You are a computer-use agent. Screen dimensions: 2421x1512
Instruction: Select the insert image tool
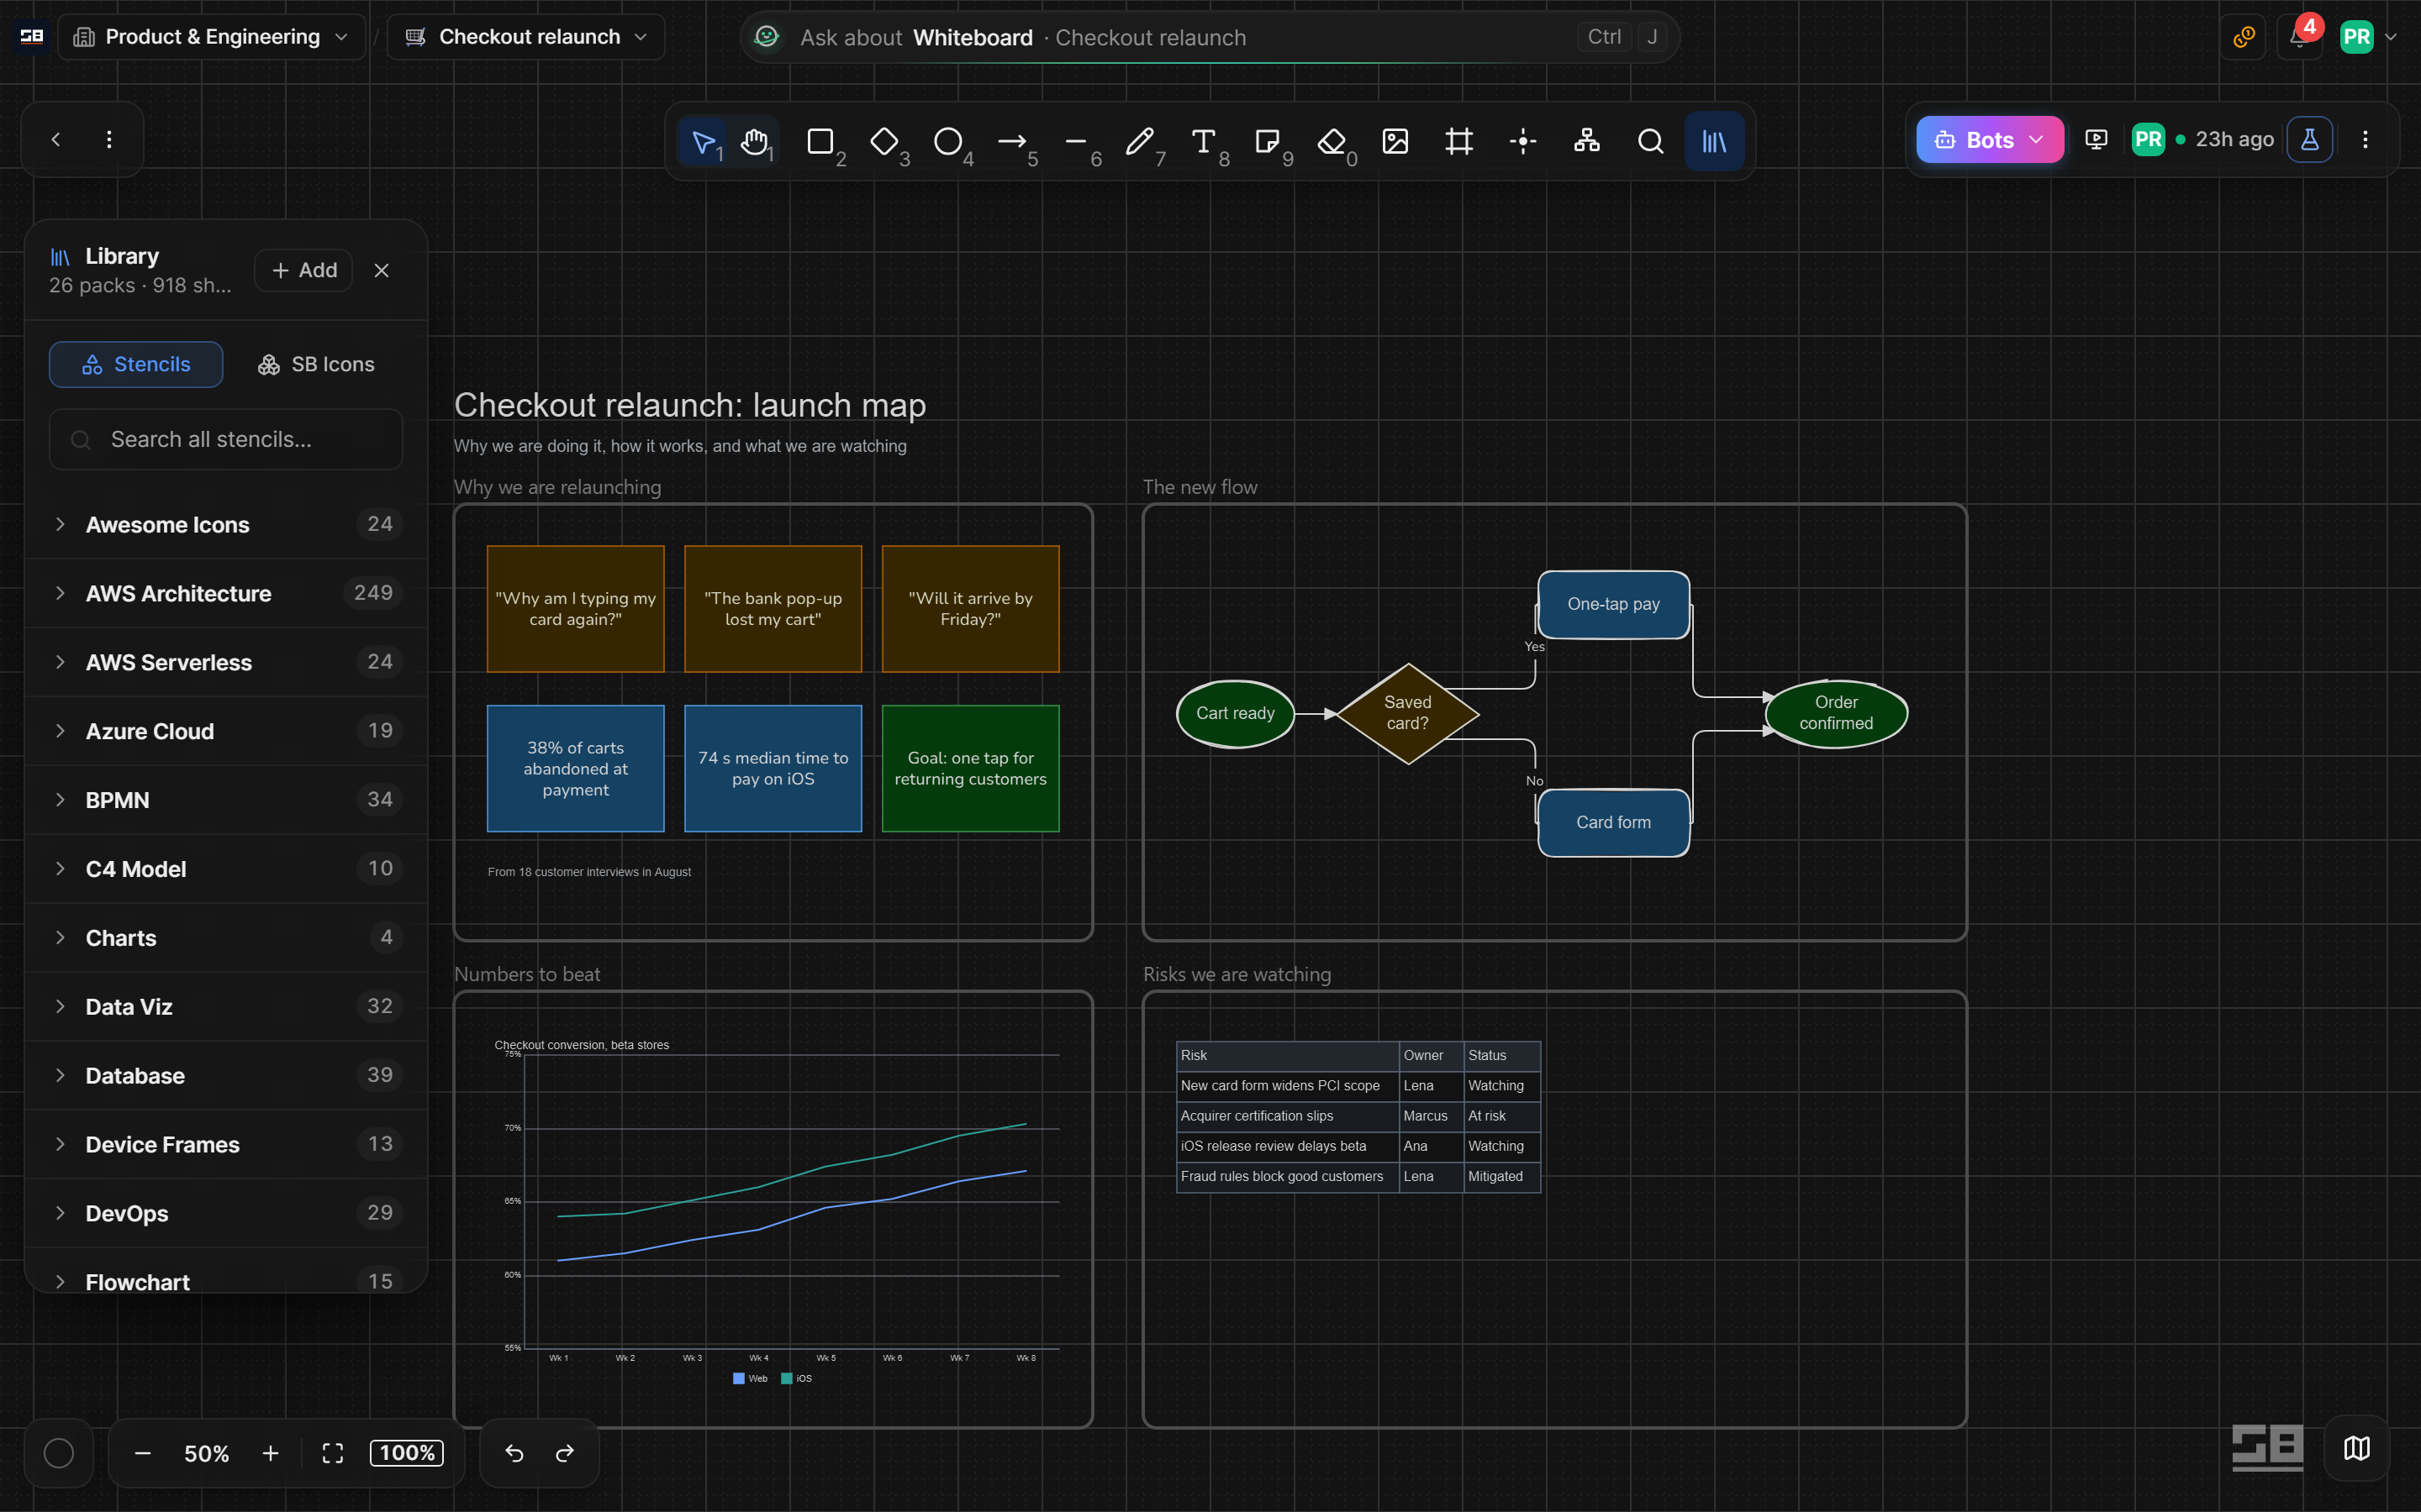coord(1395,141)
